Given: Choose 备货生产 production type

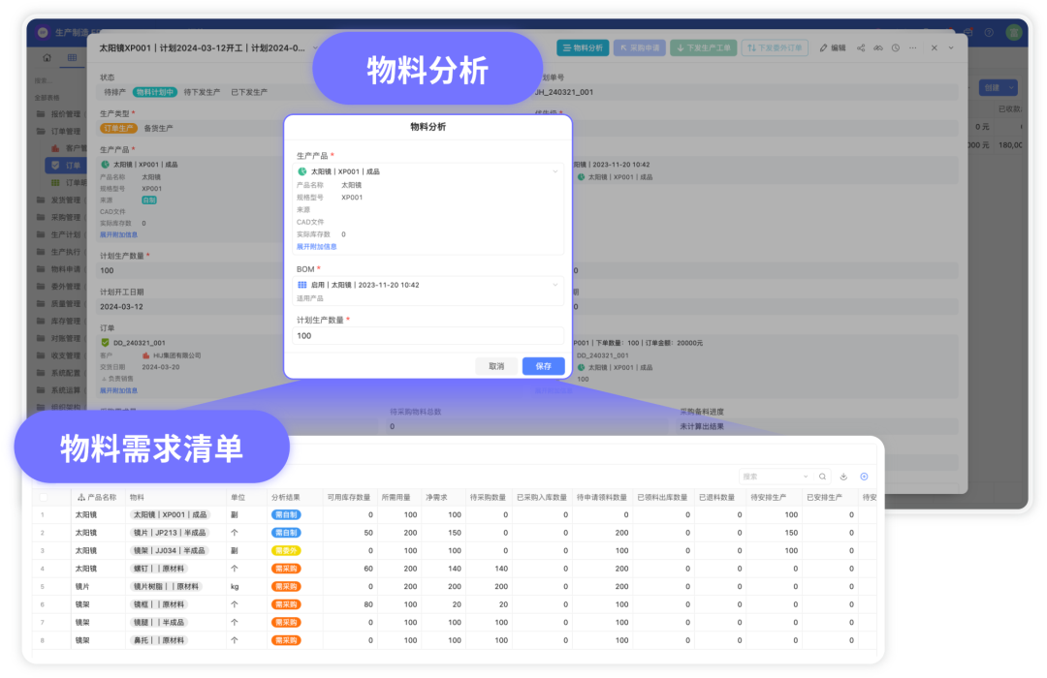Looking at the screenshot, I should coord(159,128).
